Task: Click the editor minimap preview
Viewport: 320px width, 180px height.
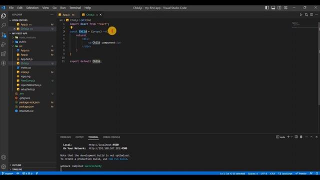Action: tap(304, 24)
